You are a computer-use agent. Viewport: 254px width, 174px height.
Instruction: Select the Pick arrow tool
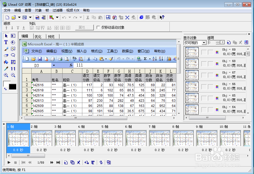[x=6, y=36]
